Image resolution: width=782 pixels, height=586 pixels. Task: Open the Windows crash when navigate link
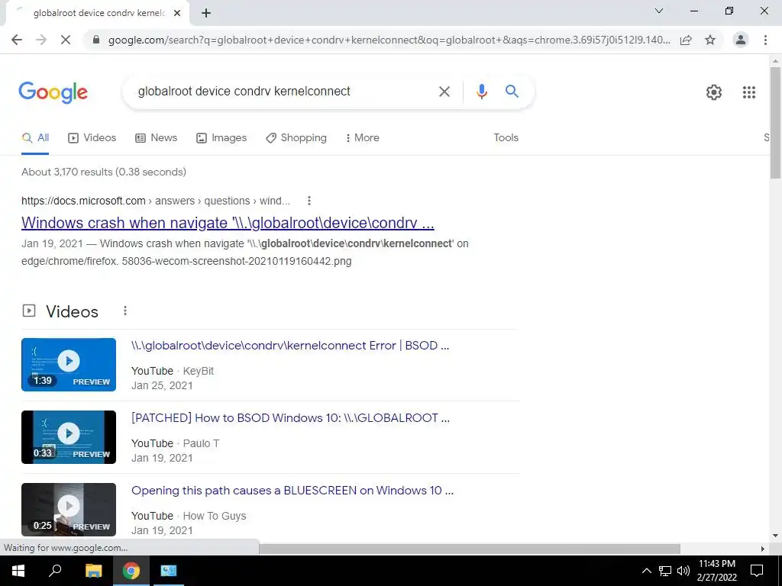tap(228, 223)
